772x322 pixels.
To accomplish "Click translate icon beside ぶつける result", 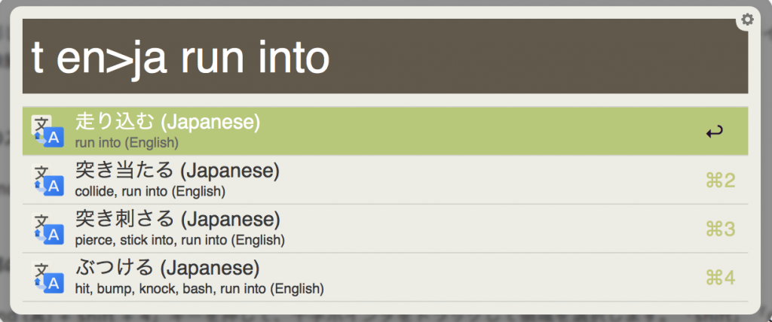I will [47, 278].
